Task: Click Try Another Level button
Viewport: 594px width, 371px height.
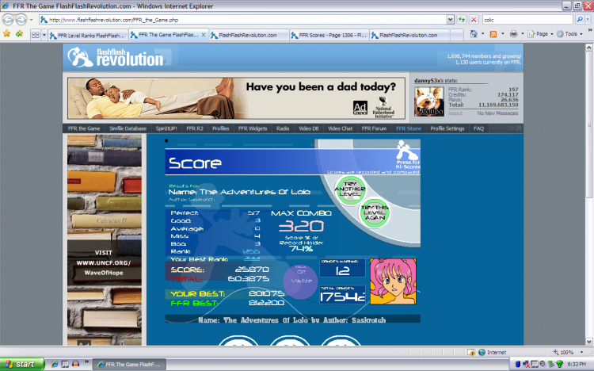Action: (350, 189)
